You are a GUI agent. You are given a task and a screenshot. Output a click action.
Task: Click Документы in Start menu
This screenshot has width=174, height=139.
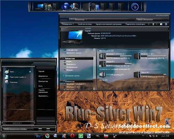(43, 76)
